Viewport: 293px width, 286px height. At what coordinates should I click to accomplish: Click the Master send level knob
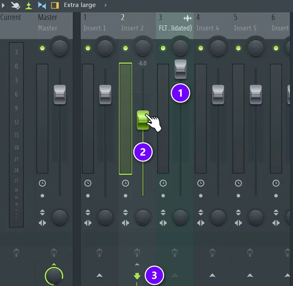point(54,276)
